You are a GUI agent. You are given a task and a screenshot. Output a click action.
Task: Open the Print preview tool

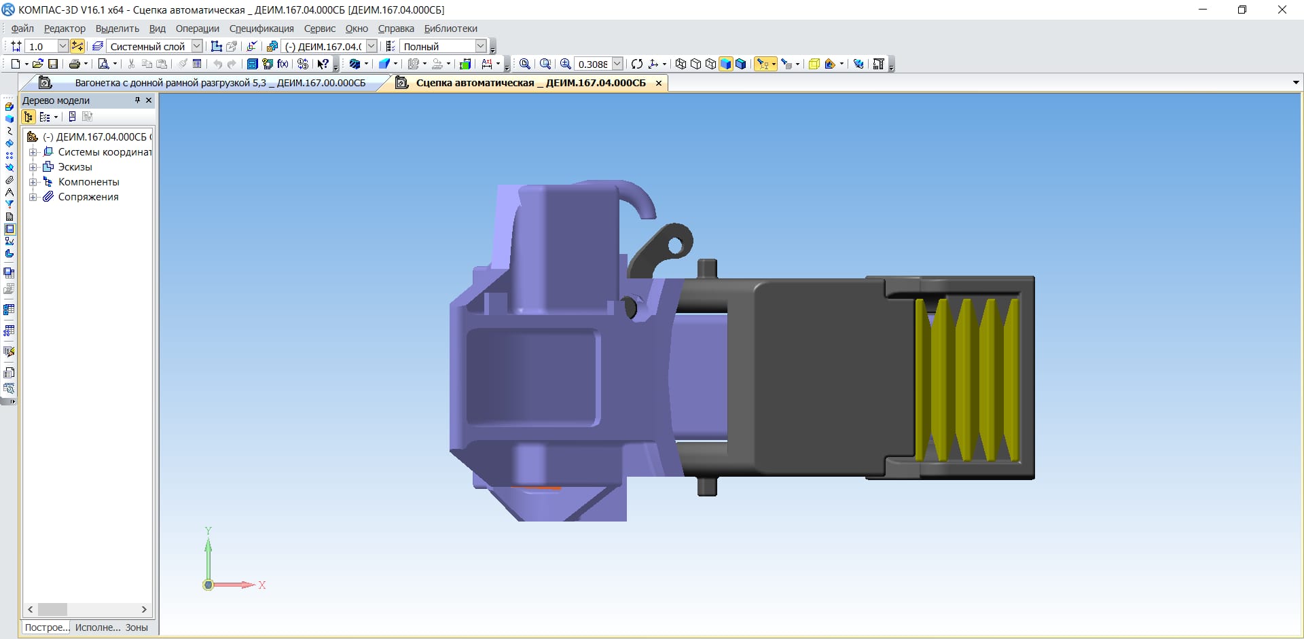pos(103,64)
